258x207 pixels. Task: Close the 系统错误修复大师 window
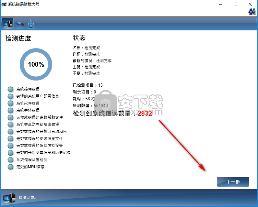point(250,4)
